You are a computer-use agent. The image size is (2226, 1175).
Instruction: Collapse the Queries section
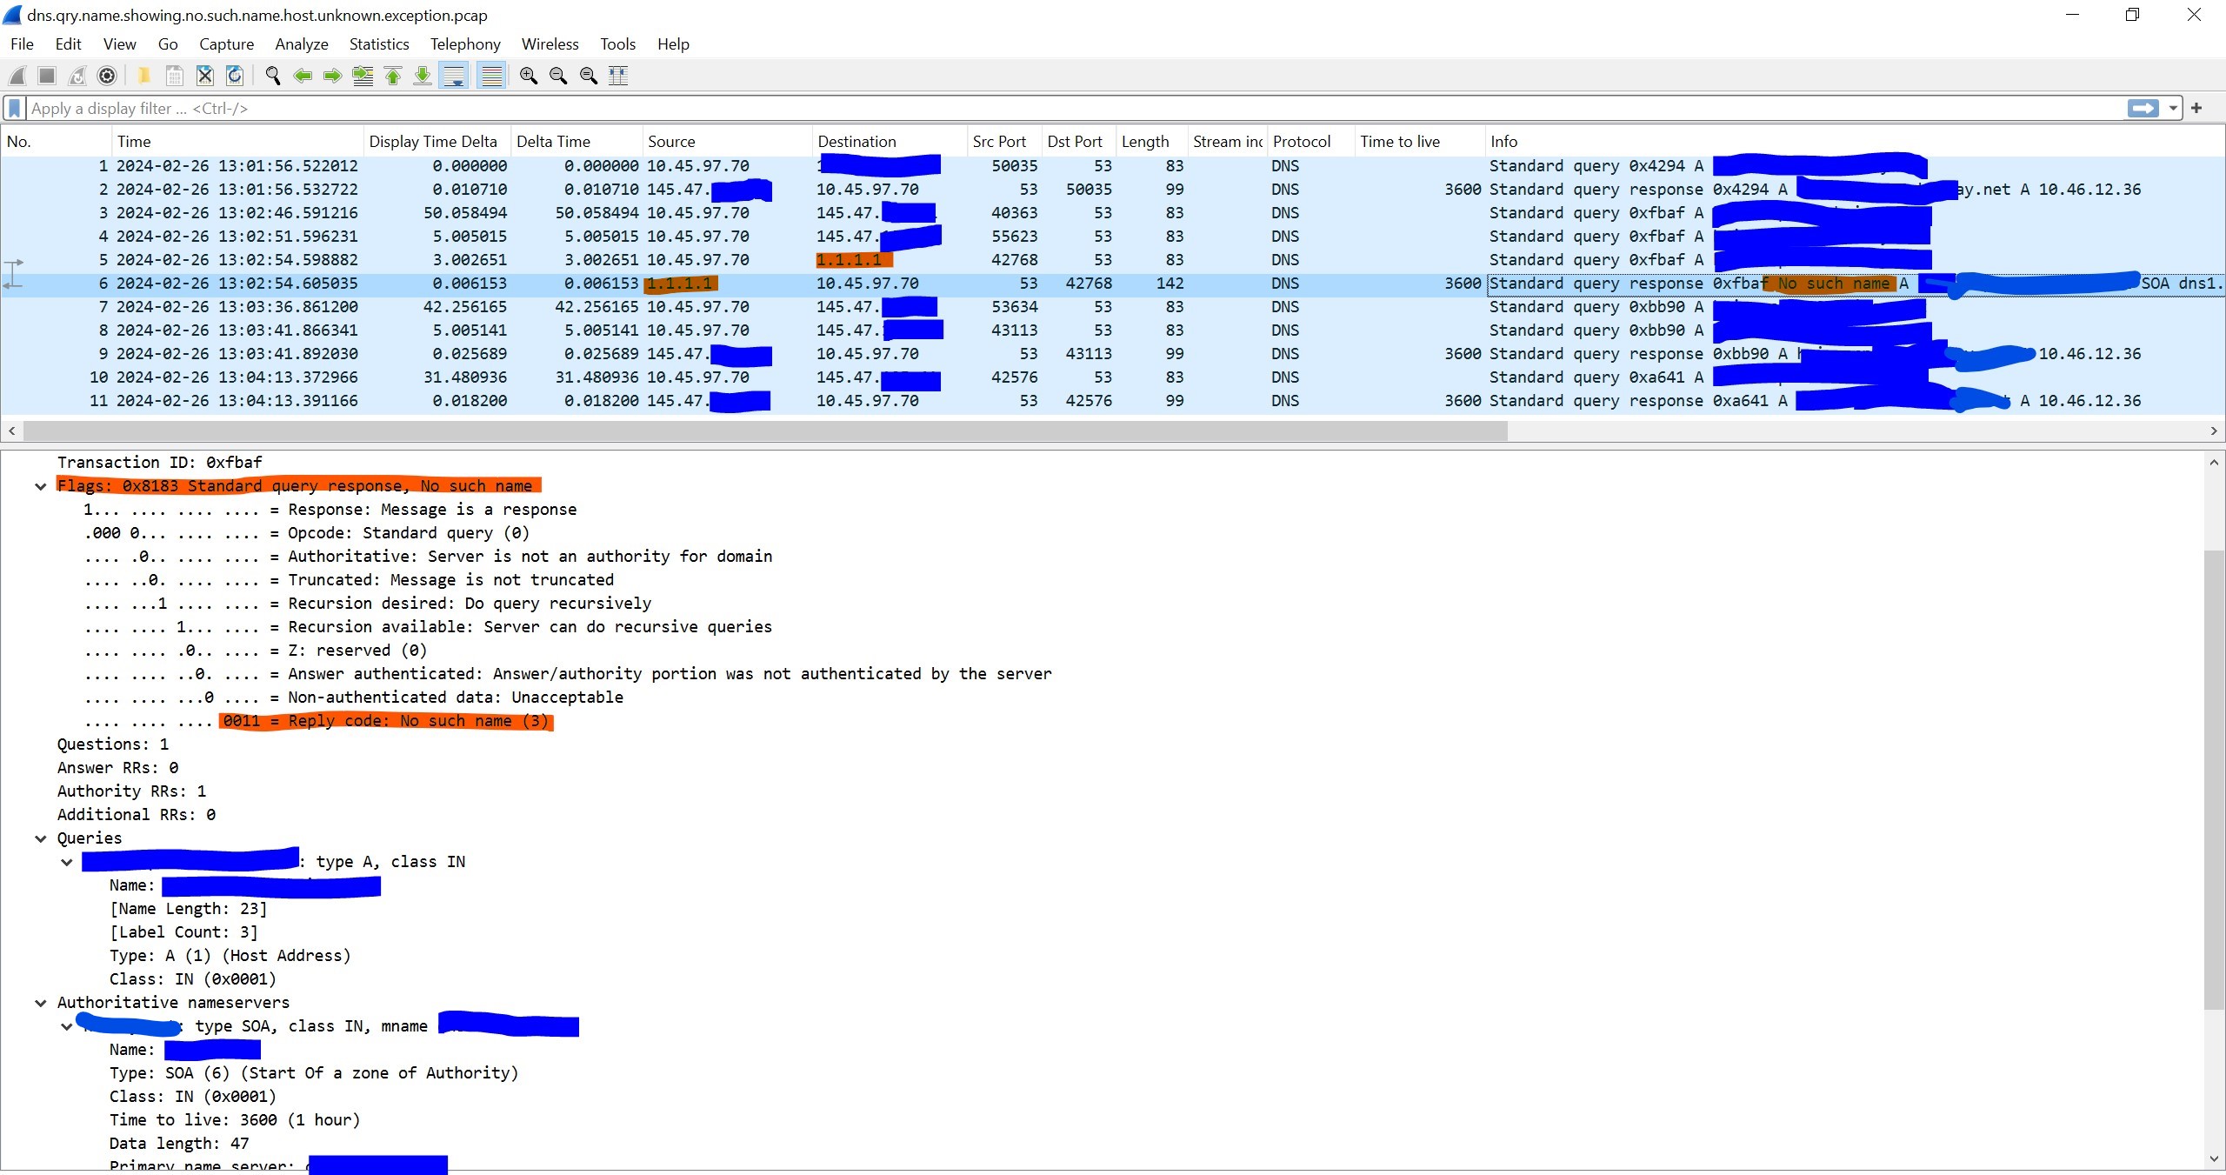pos(40,838)
